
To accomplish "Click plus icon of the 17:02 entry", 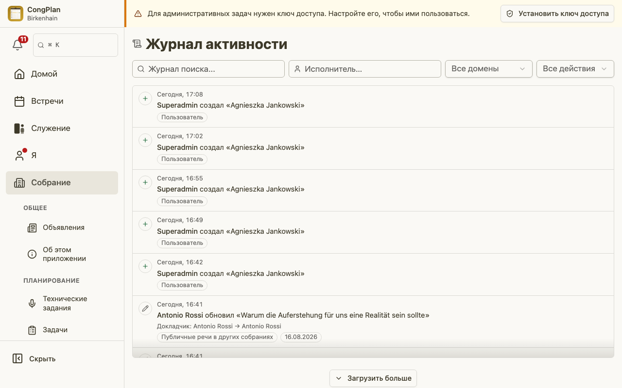I will click(145, 140).
